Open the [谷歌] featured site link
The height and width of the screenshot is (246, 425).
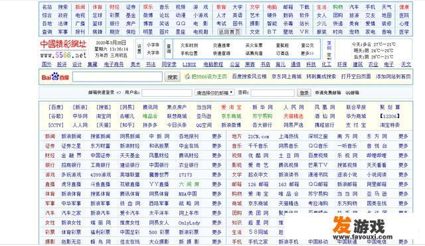(x=56, y=117)
